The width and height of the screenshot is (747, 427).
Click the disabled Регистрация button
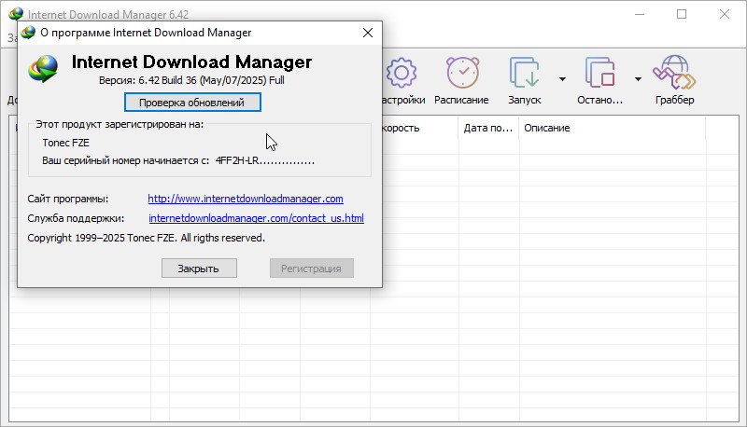pos(312,269)
